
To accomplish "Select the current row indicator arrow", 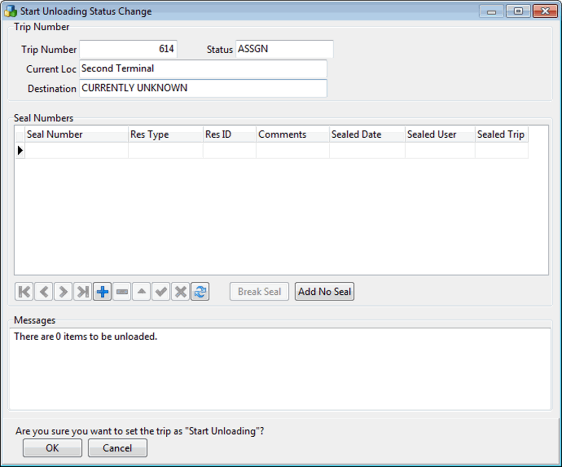I will [20, 150].
